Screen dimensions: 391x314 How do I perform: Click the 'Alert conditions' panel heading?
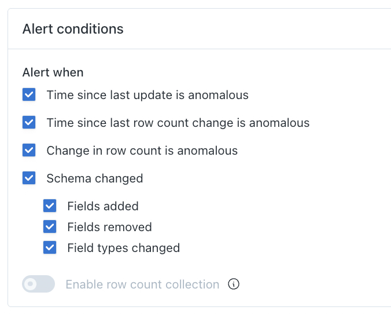pos(73,29)
